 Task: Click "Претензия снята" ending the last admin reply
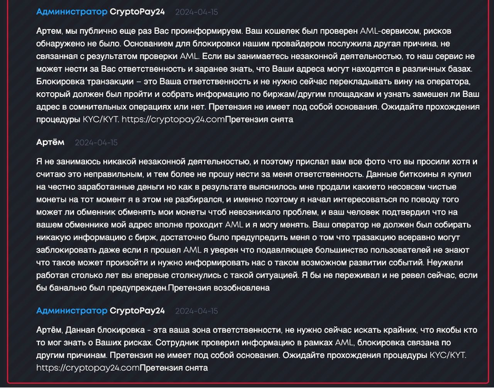173,368
